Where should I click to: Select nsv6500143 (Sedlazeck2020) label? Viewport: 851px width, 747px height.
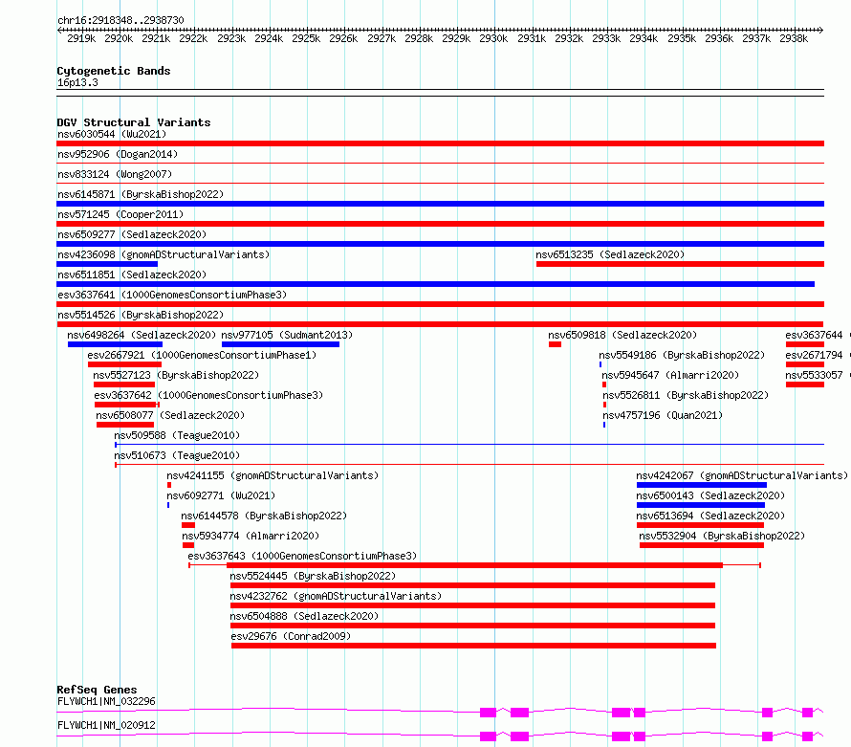[x=710, y=495]
